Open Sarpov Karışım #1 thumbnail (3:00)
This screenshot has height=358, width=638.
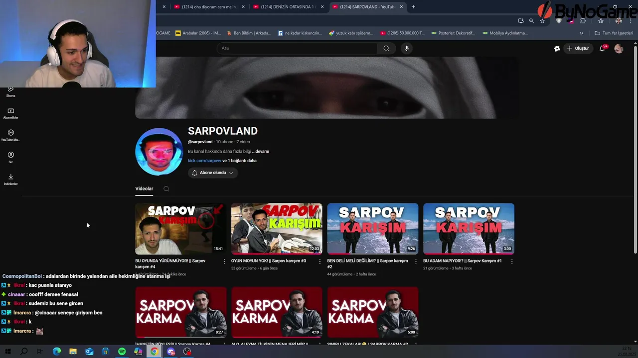(469, 229)
